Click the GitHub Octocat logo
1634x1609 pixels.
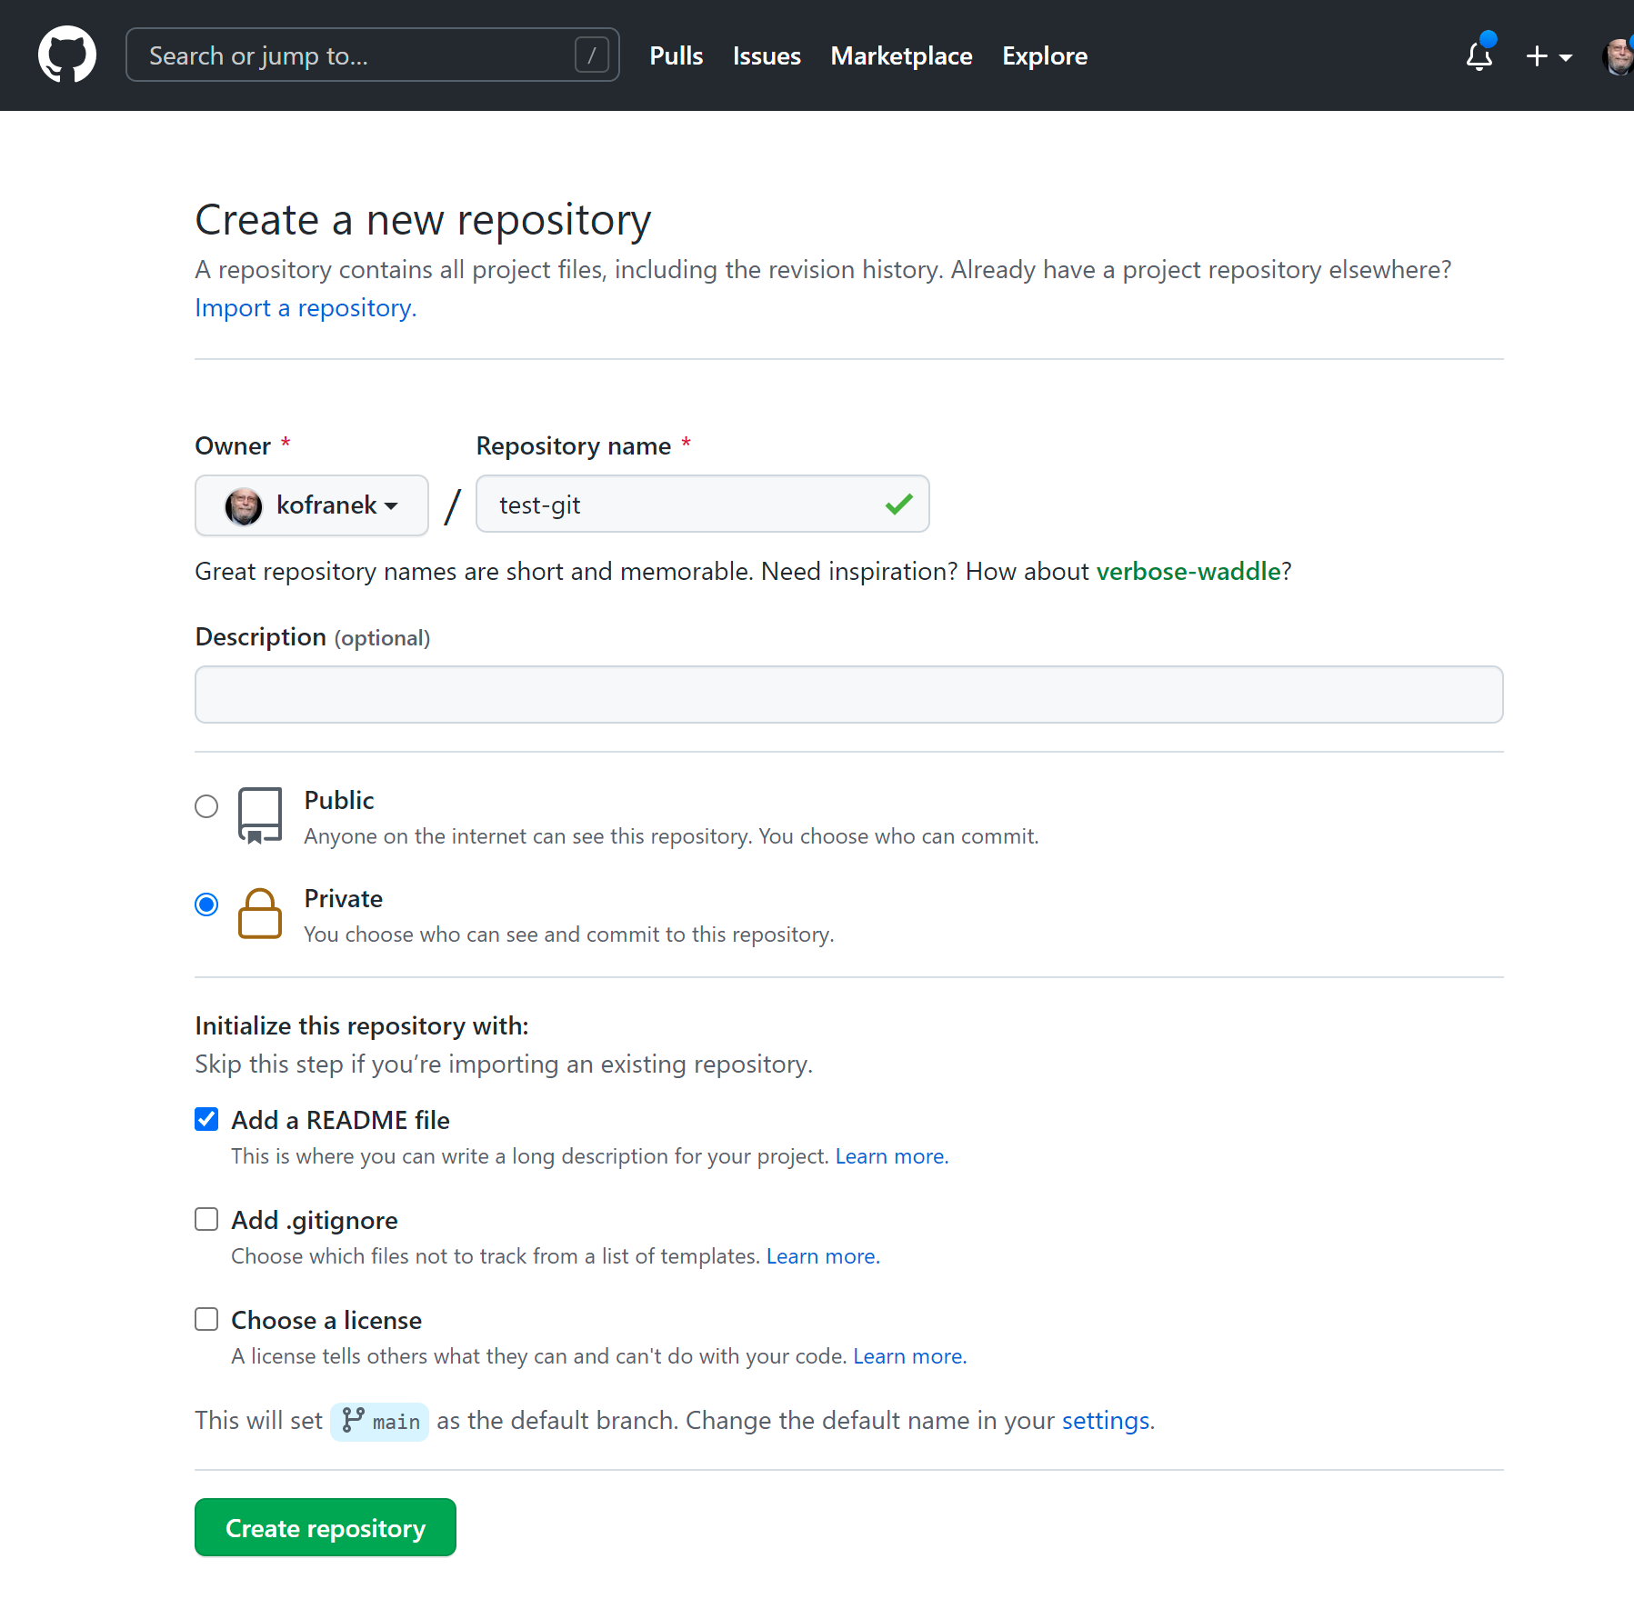pos(67,55)
